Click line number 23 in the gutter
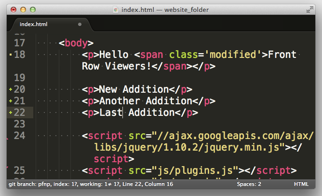Viewport: 322px width, 196px height. [20, 124]
